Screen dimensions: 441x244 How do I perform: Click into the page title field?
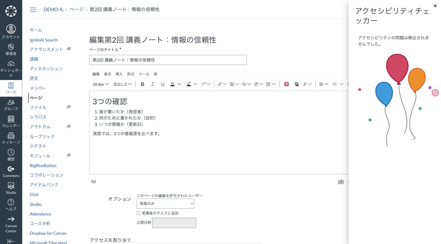(168, 60)
